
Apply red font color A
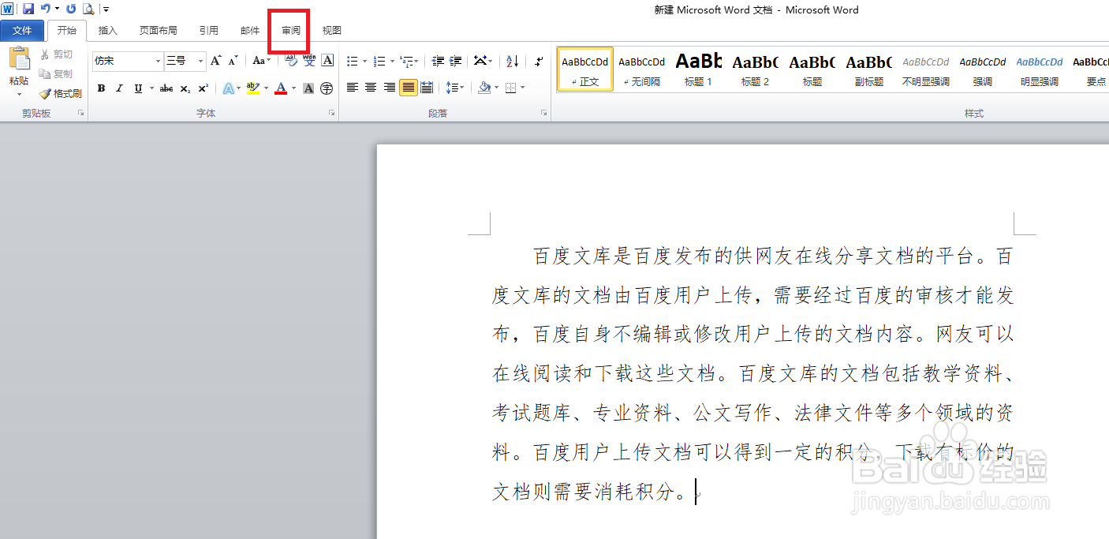click(x=281, y=88)
